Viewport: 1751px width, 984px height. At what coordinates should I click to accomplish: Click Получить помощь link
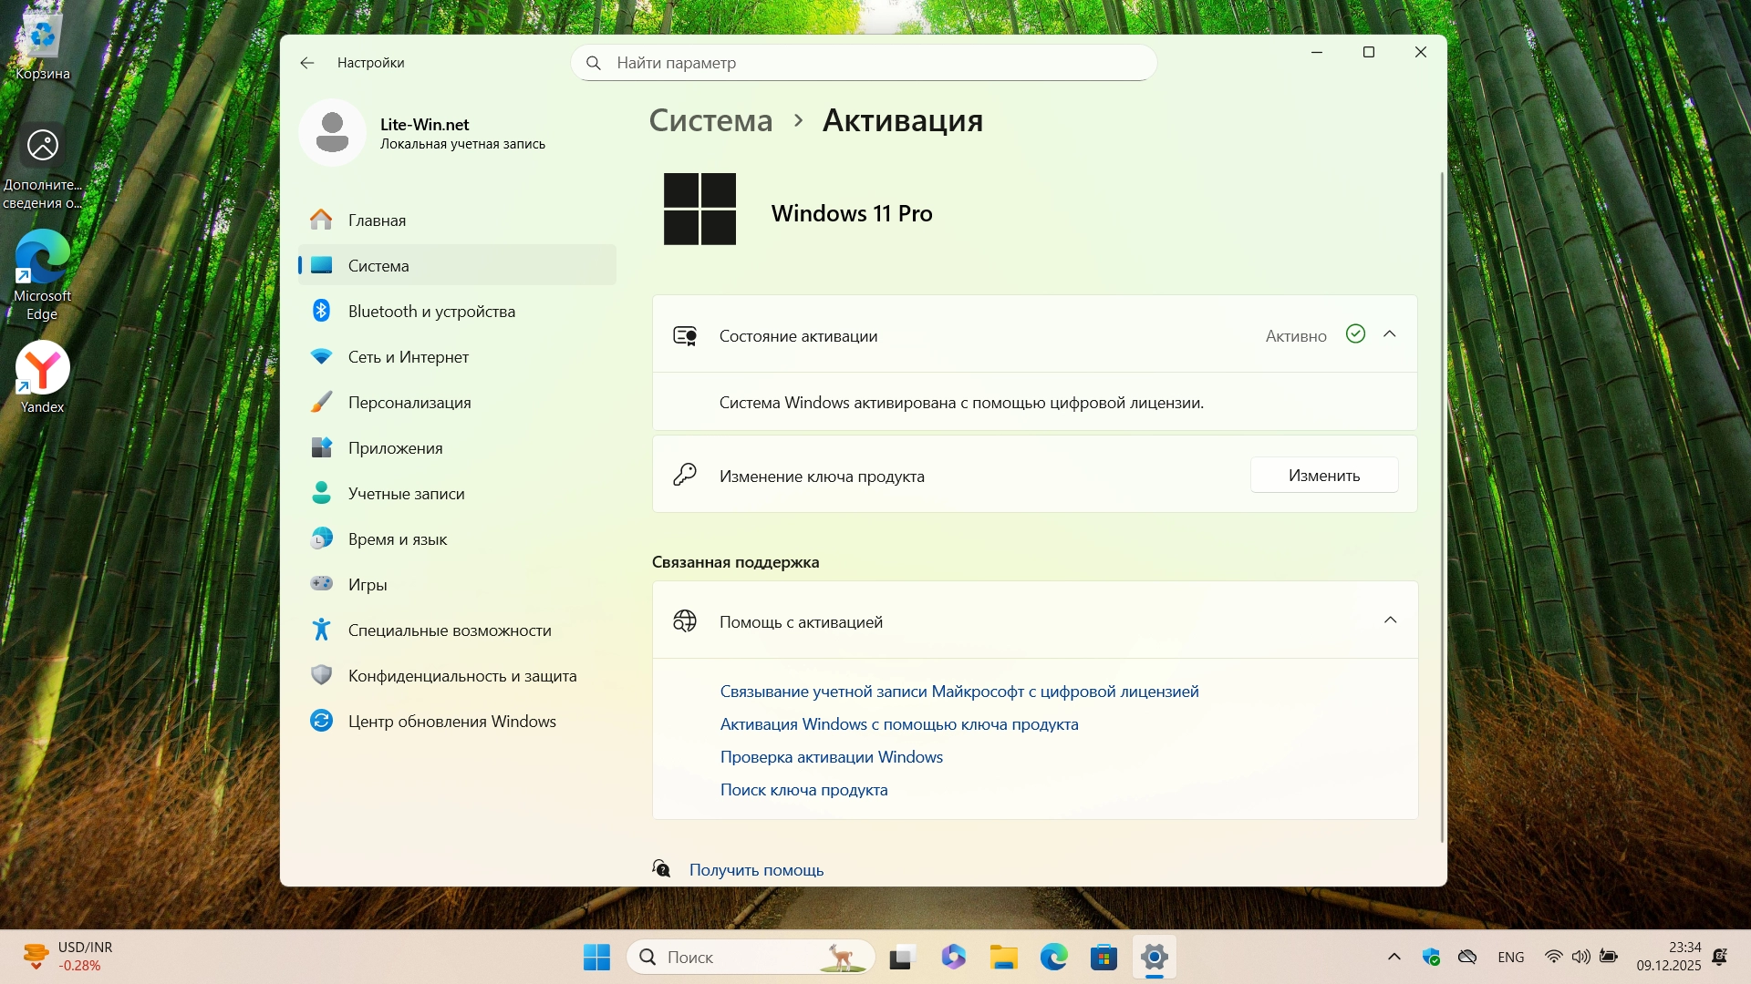point(756,870)
